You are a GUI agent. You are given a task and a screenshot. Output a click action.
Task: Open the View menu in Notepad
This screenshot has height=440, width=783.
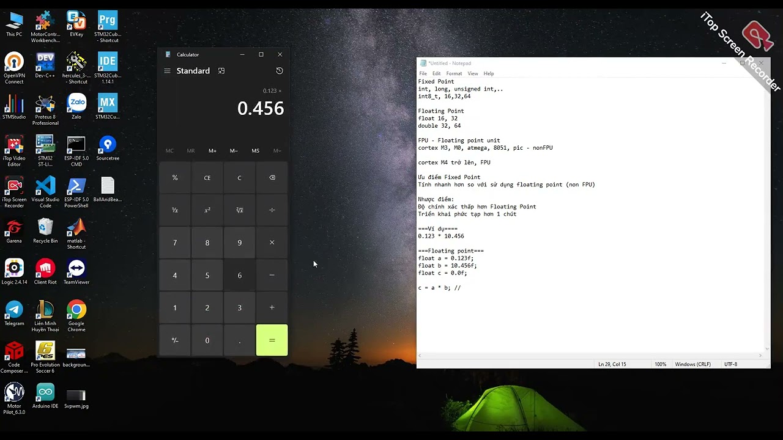click(473, 73)
